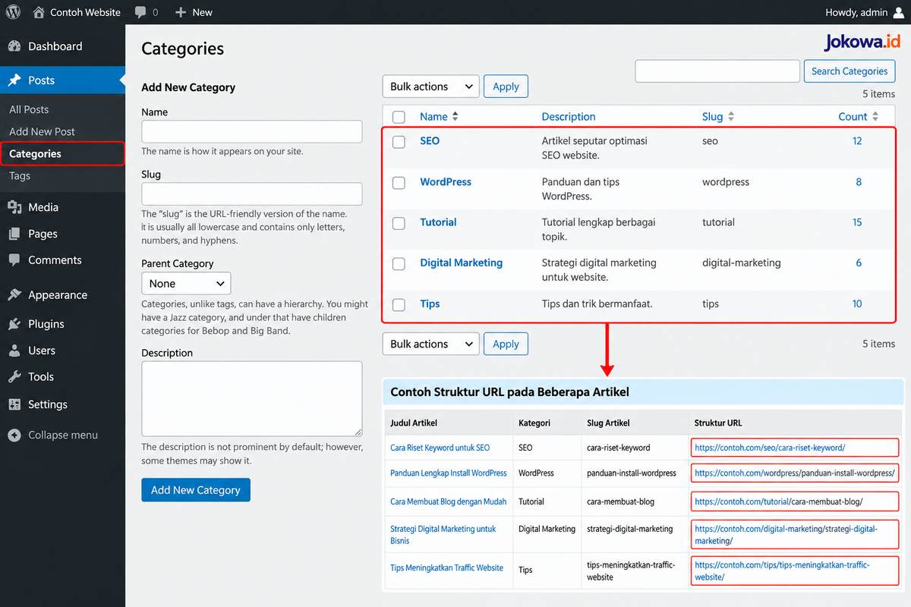The height and width of the screenshot is (607, 911).
Task: Check the Tips category checkbox
Action: tap(399, 305)
